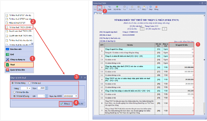Viewport: 207px width, 121px height.
Task: Click the tax code 0101243150999
Action: pyautogui.click(x=128, y=35)
